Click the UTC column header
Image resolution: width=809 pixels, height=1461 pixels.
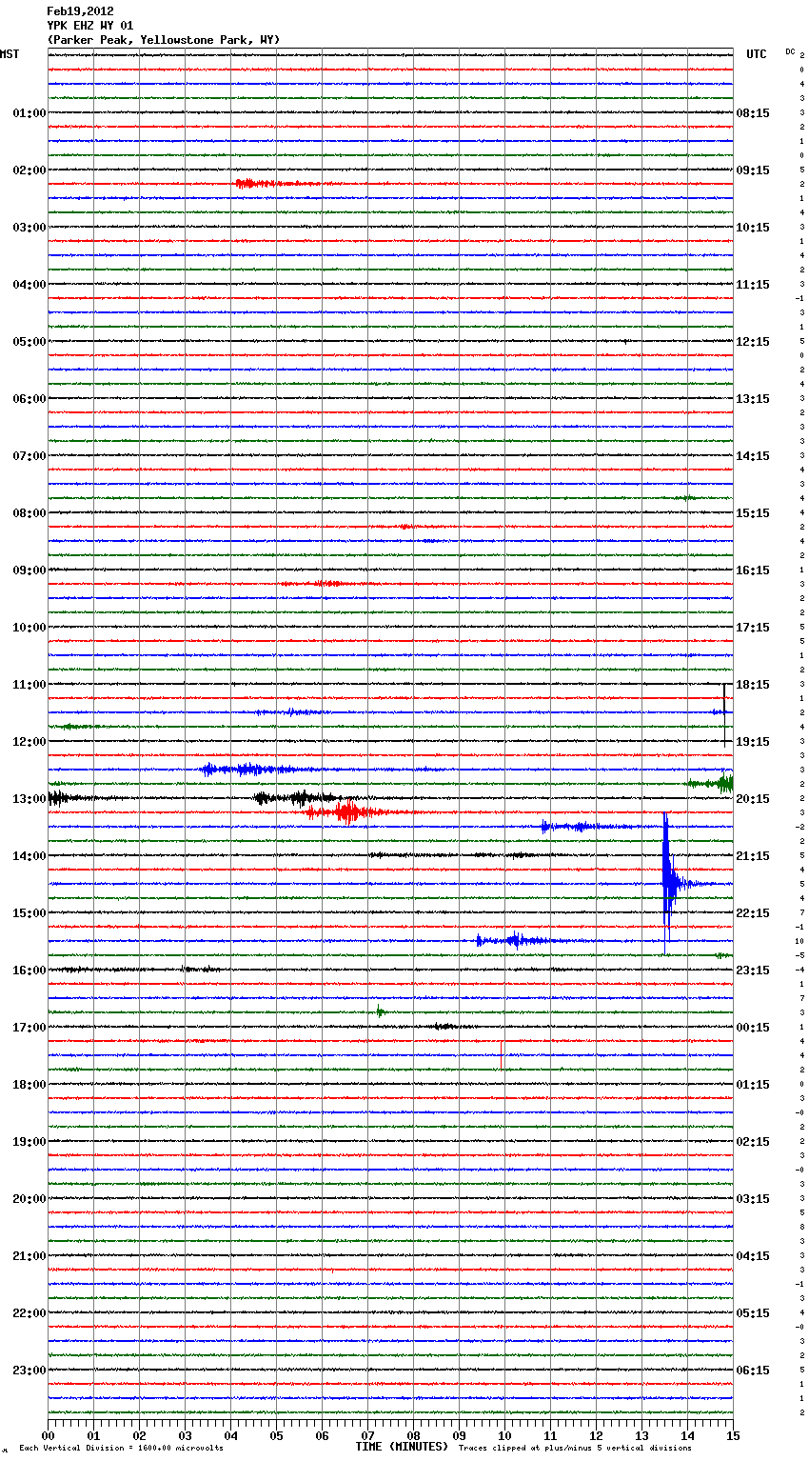[x=757, y=54]
